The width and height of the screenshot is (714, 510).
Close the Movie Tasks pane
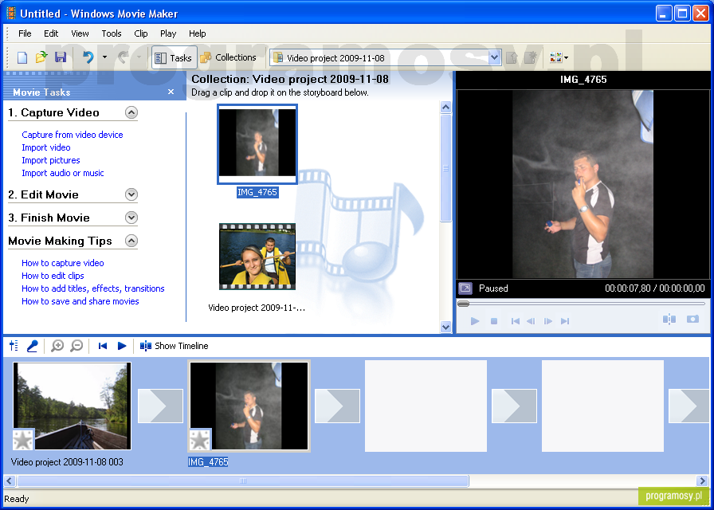tap(171, 92)
